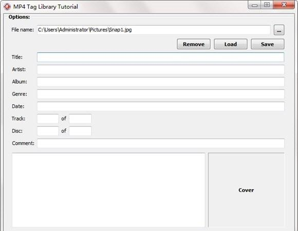Click into the Title field
298x231 pixels.
pos(161,57)
